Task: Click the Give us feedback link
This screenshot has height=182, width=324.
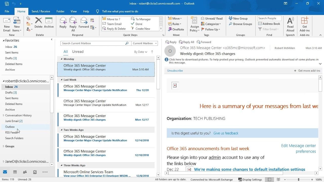Action: (226, 133)
